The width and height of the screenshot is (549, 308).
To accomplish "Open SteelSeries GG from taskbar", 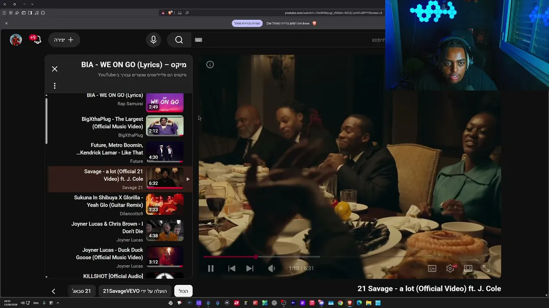I will tap(170, 303).
